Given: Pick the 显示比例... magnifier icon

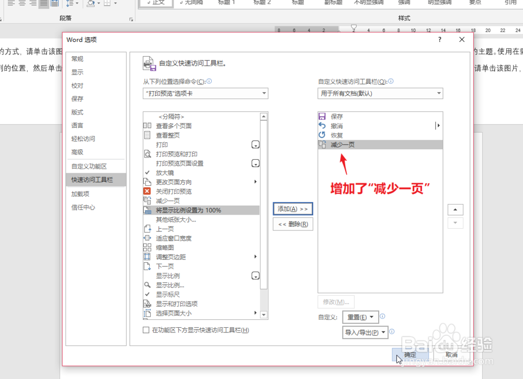Looking at the screenshot, I should click(147, 285).
